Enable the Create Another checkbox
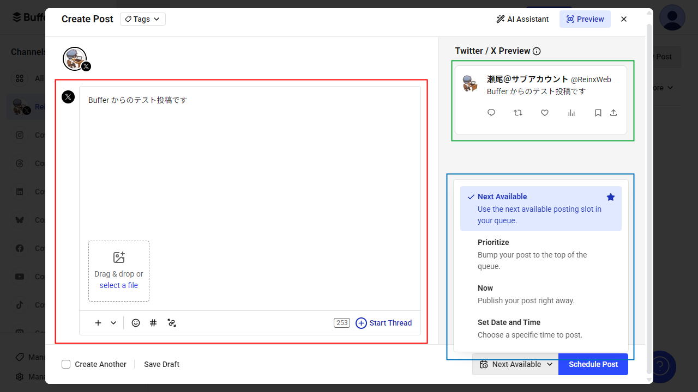 pyautogui.click(x=66, y=364)
